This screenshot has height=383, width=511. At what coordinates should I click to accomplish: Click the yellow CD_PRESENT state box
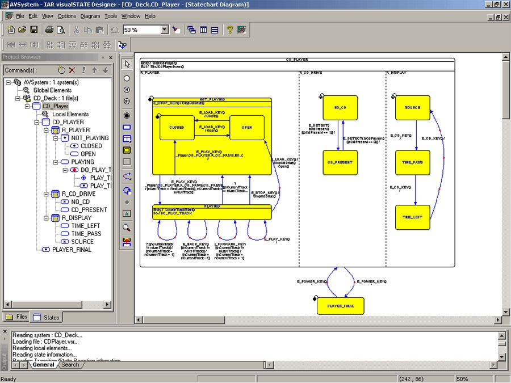point(340,162)
